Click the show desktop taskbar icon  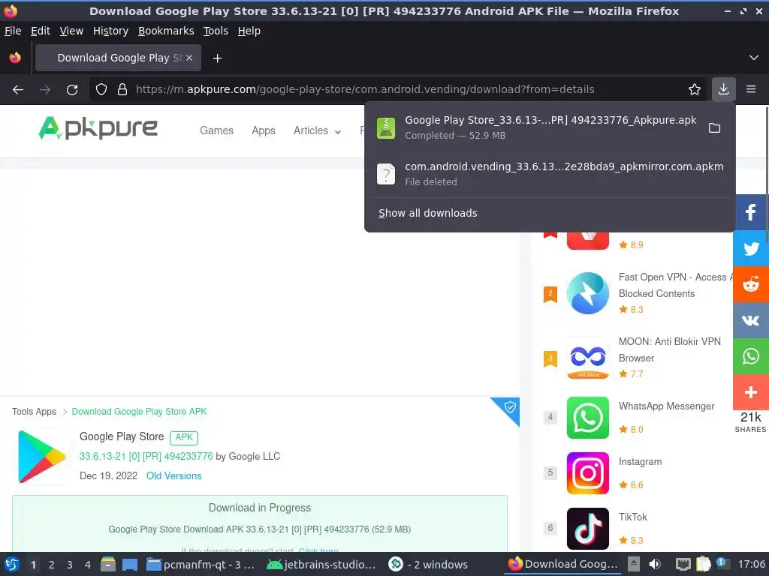[129, 564]
